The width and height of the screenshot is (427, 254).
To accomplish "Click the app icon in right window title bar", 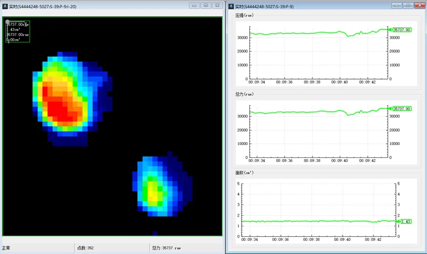I will click(x=231, y=6).
